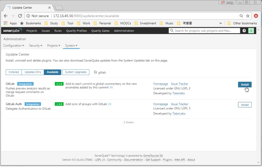
Task: Open the user avatar A menu
Action: point(251,31)
